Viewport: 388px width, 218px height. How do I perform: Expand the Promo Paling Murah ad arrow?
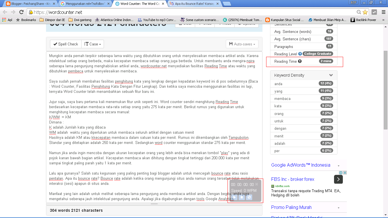click(339, 208)
